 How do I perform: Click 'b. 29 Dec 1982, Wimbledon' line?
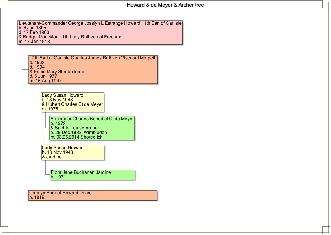[79, 133]
